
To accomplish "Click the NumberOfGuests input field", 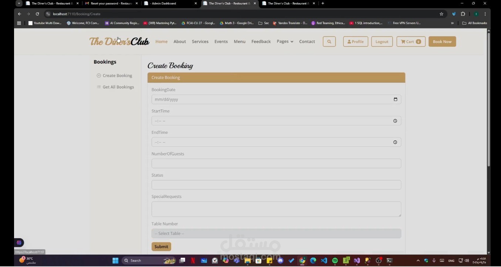I will [x=276, y=163].
